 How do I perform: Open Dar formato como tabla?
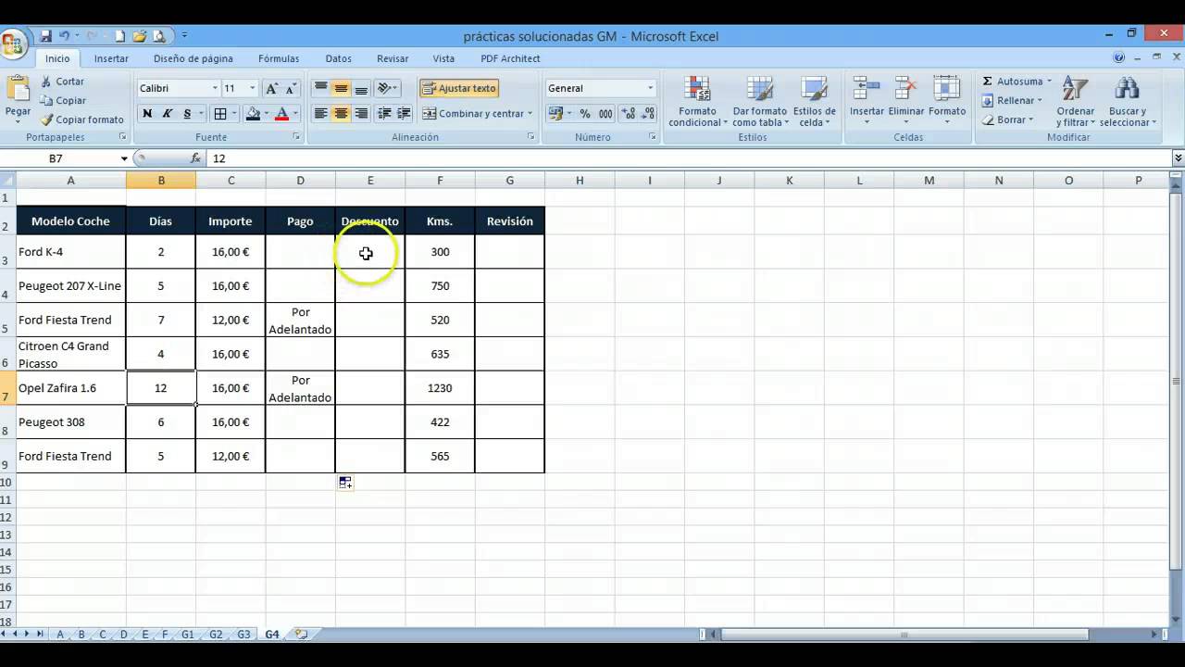click(759, 102)
